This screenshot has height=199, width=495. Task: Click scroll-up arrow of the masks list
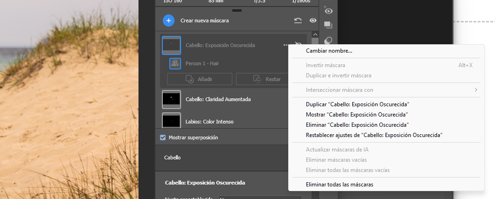(315, 34)
